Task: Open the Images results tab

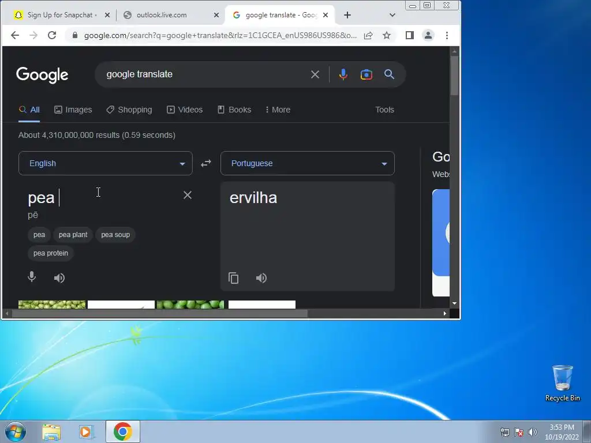Action: click(73, 110)
